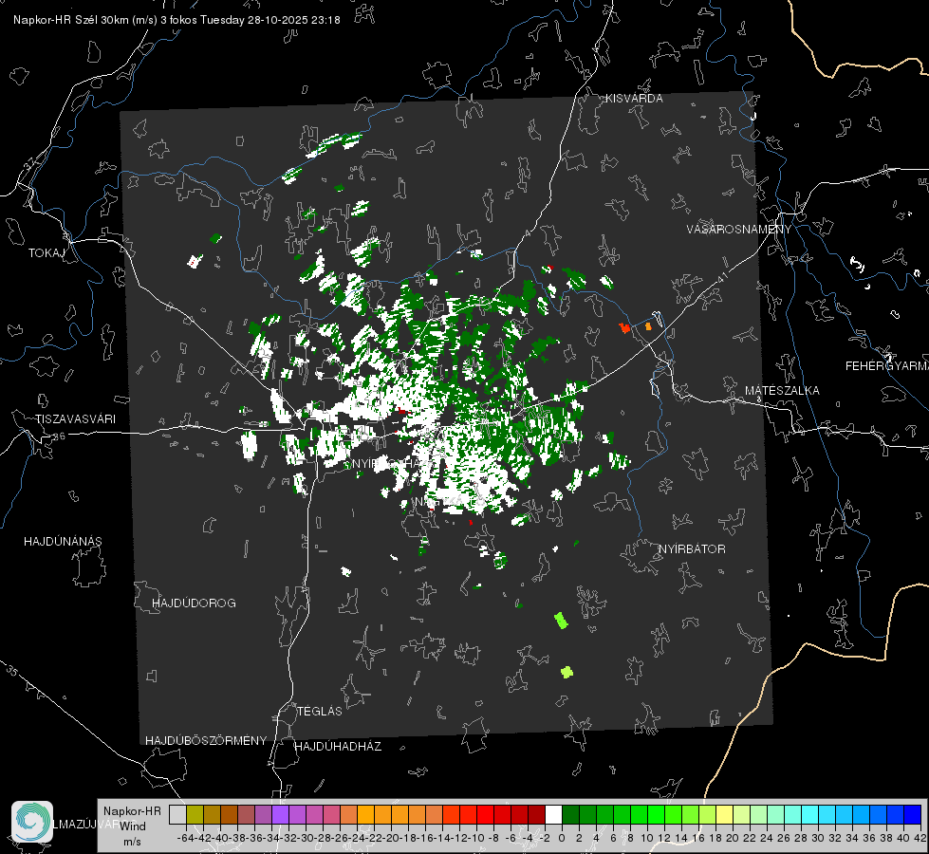Click the TISZAVASVÁRI town label

[75, 419]
